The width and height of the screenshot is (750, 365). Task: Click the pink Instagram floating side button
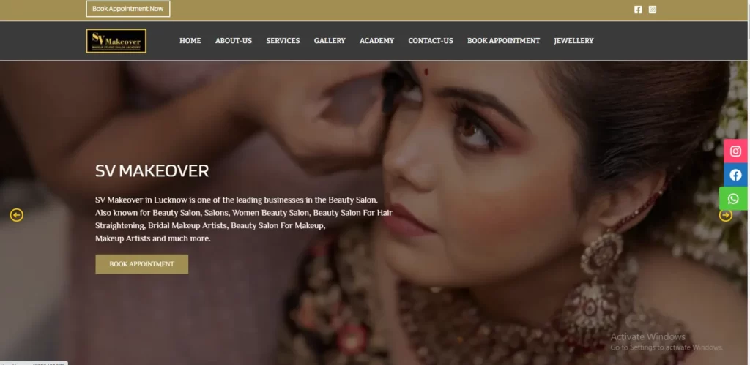[x=735, y=151]
